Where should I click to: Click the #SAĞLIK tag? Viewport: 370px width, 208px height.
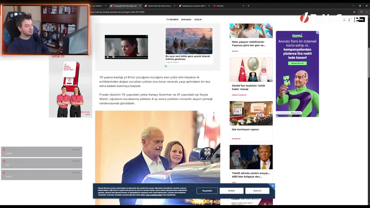coord(235,51)
